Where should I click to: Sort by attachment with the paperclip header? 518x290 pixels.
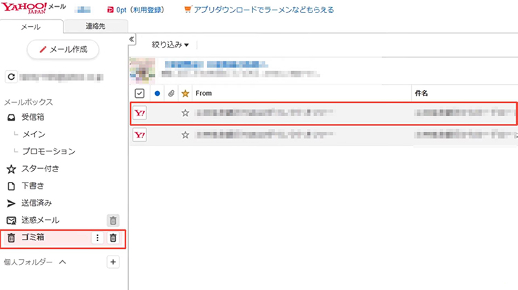point(171,94)
